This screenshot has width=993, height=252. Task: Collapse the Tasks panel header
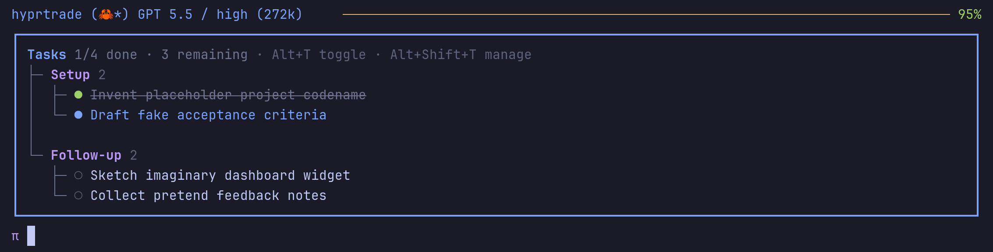pos(47,55)
